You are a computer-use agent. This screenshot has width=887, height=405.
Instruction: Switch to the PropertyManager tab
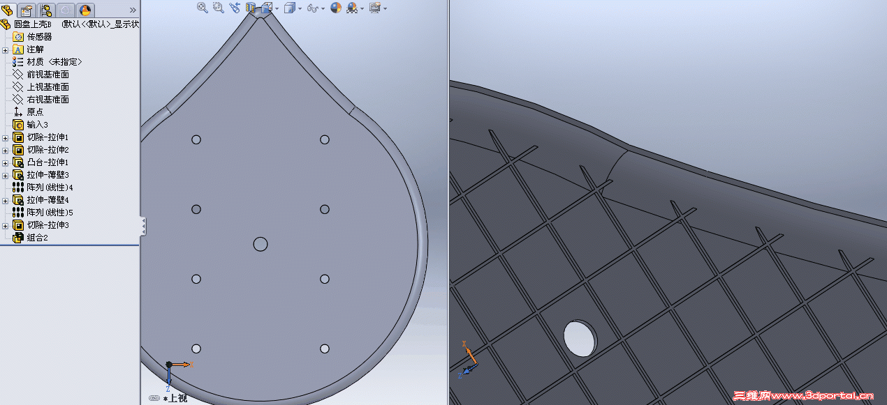[x=27, y=10]
